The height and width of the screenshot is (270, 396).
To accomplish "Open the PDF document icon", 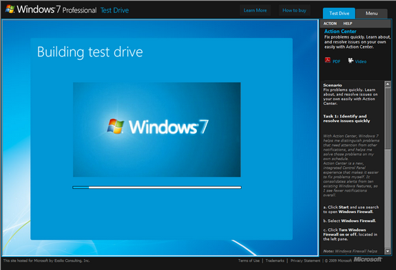I will pos(328,60).
